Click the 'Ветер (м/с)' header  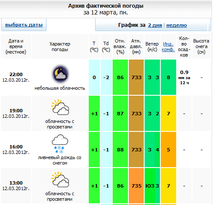pyautogui.click(x=152, y=46)
